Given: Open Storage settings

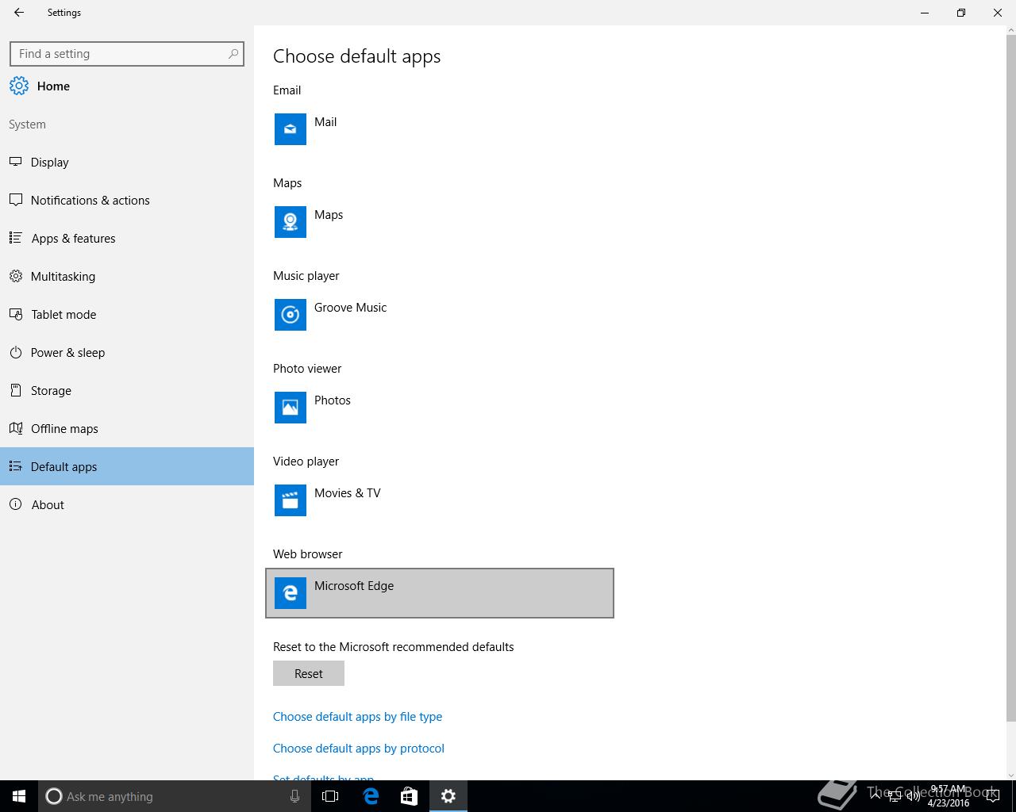Looking at the screenshot, I should pyautogui.click(x=127, y=390).
